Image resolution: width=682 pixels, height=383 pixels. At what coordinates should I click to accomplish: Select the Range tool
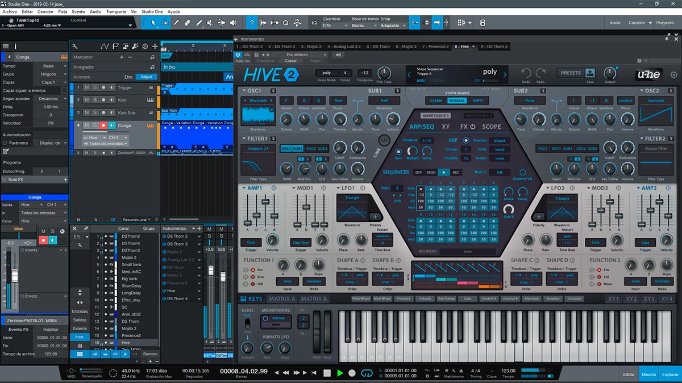165,23
